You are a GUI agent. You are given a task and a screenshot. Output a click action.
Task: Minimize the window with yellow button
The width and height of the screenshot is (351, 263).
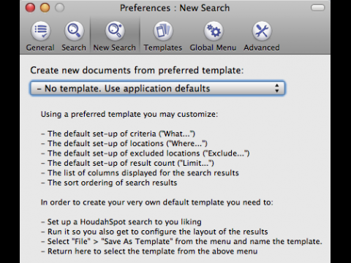[x=45, y=8]
